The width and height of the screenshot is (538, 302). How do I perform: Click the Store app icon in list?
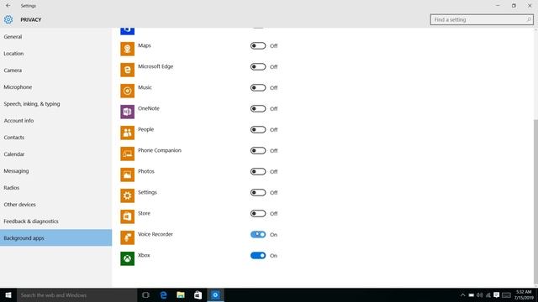(x=127, y=216)
